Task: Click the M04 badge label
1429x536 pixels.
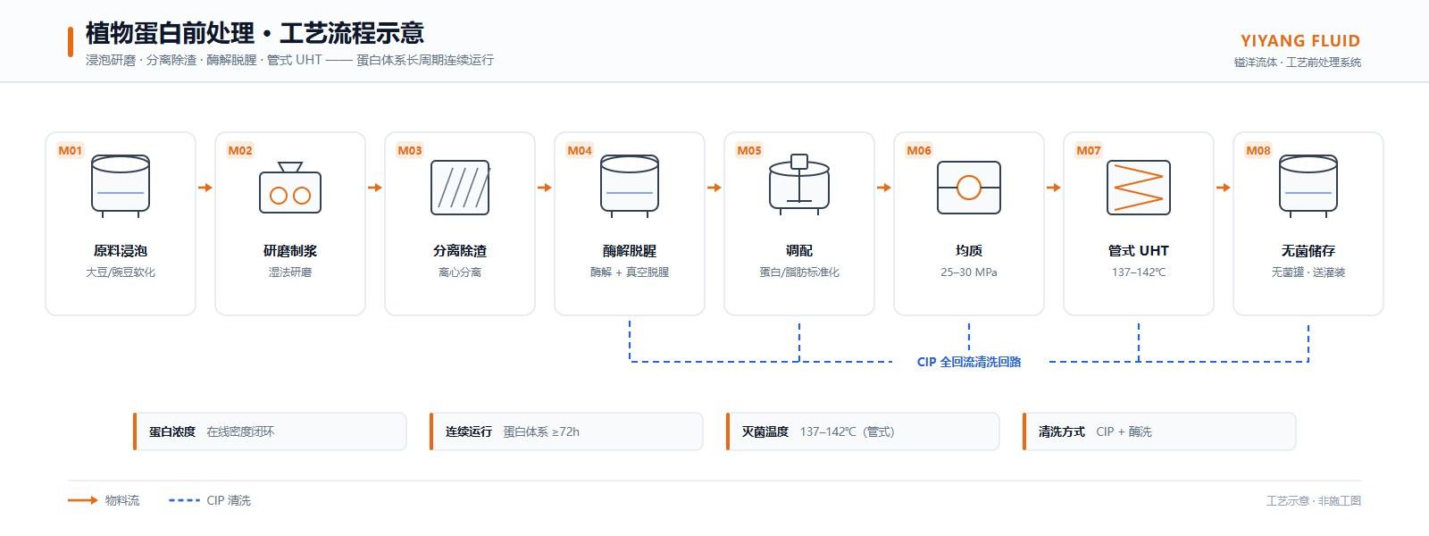Action: tap(580, 150)
